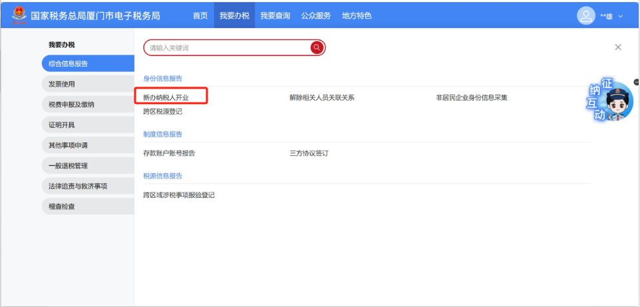Screen dimensions: 640x307
Task: Open the 征纳互动 assistant mascot
Action: (610, 100)
